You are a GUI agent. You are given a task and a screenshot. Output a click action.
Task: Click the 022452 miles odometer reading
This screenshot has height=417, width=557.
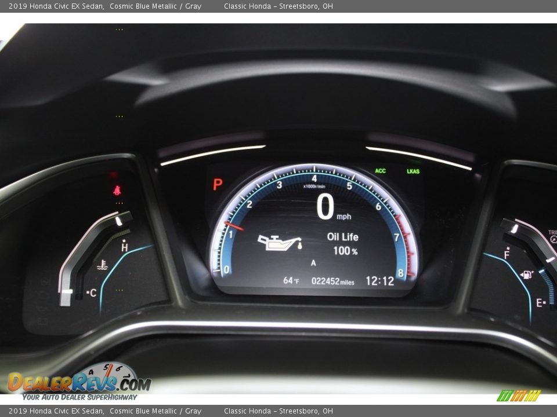(333, 281)
